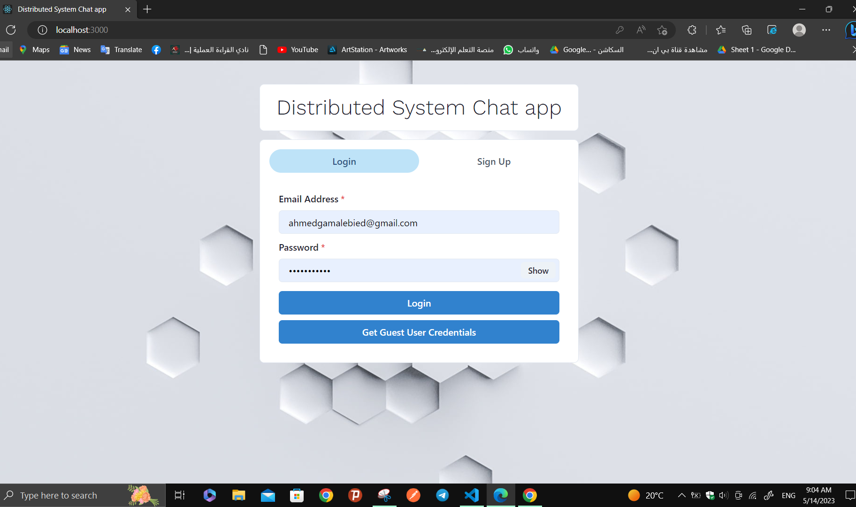Switch the keyboard input language
Image resolution: width=856 pixels, height=507 pixels.
(788, 495)
